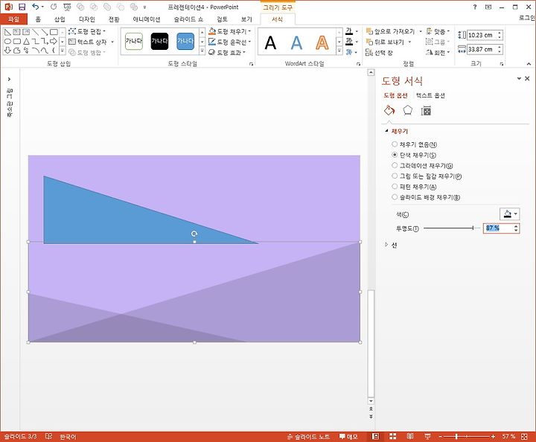This screenshot has height=442, width=536.
Task: Click spell check icon in status bar
Action: (49, 436)
